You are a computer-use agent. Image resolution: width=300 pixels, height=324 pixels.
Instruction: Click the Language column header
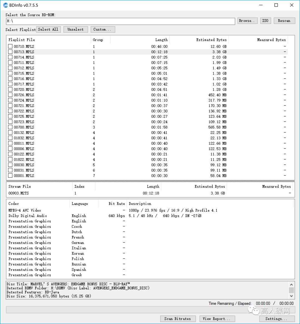pos(84,204)
